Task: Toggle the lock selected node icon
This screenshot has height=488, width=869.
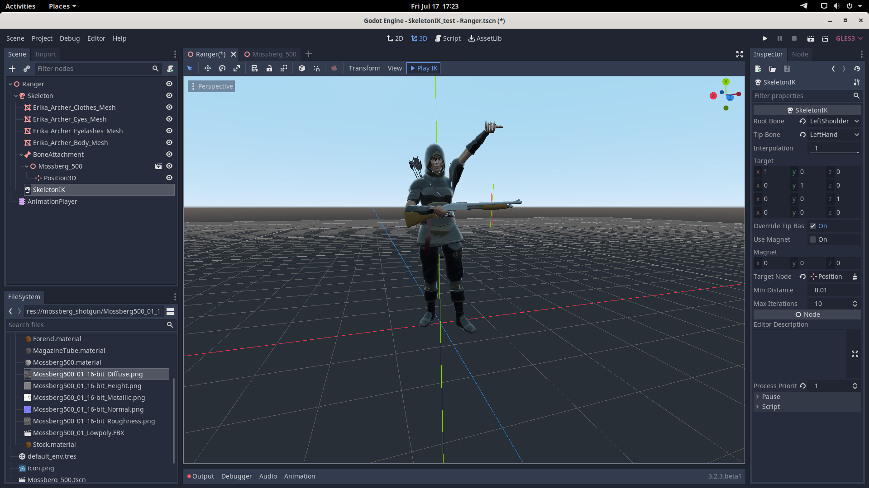Action: [x=269, y=68]
